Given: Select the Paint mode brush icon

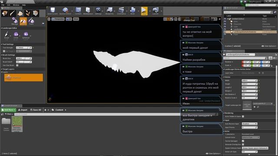Looking at the screenshot, I should pyautogui.click(x=13, y=13).
